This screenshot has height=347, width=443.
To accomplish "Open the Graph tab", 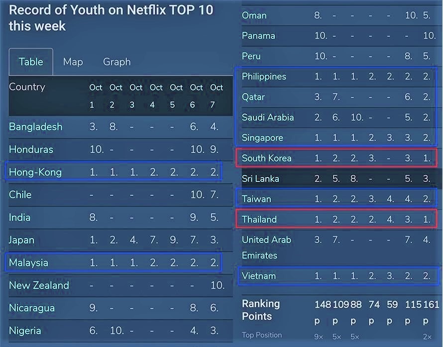I will [116, 62].
